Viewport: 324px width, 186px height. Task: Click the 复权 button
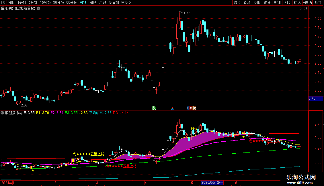[237, 3]
